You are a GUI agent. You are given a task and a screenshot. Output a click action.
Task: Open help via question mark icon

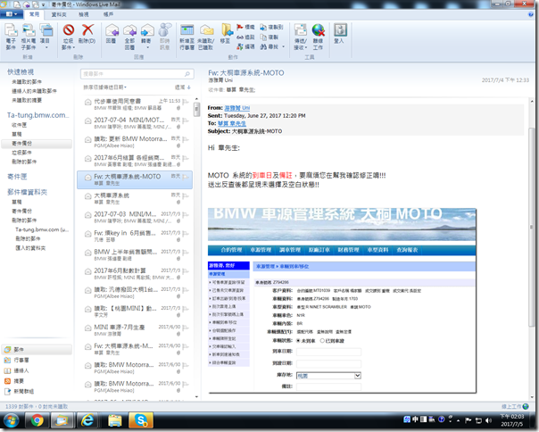pyautogui.click(x=531, y=14)
